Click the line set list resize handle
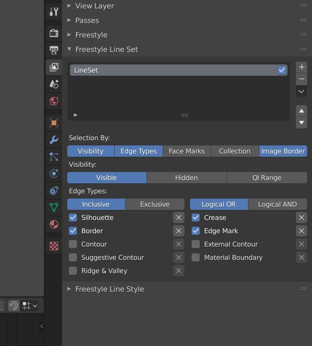The image size is (312, 346). click(184, 116)
